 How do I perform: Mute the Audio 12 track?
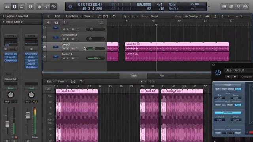(x=64, y=58)
